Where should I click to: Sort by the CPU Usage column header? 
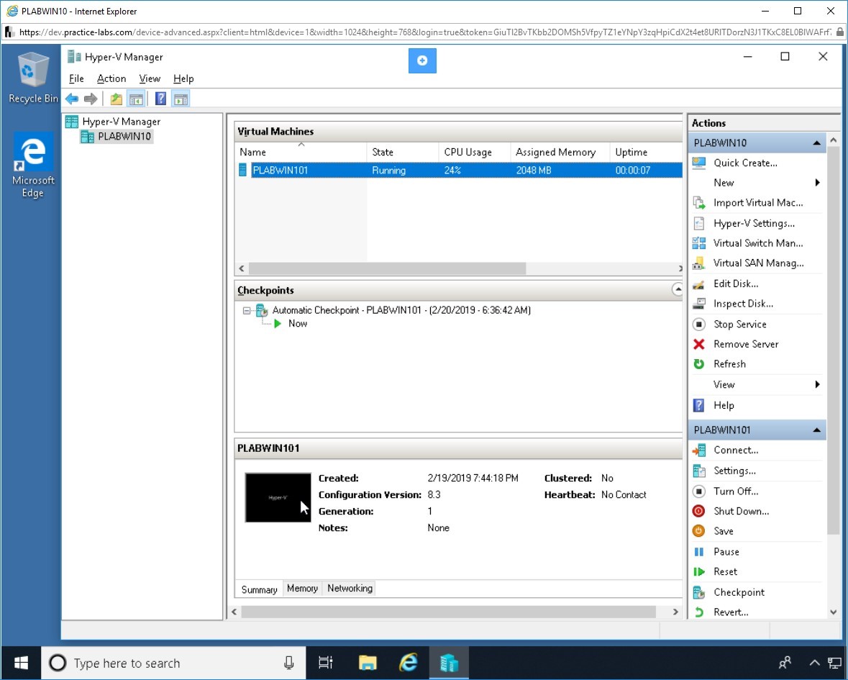(474, 152)
